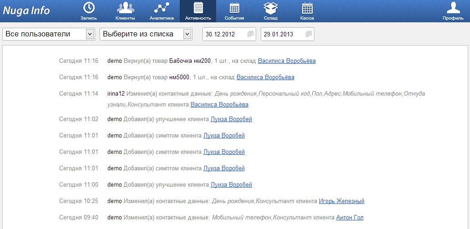The width and height of the screenshot is (470, 229).
Task: Open Игорь Железный client link
Action: 341,201
